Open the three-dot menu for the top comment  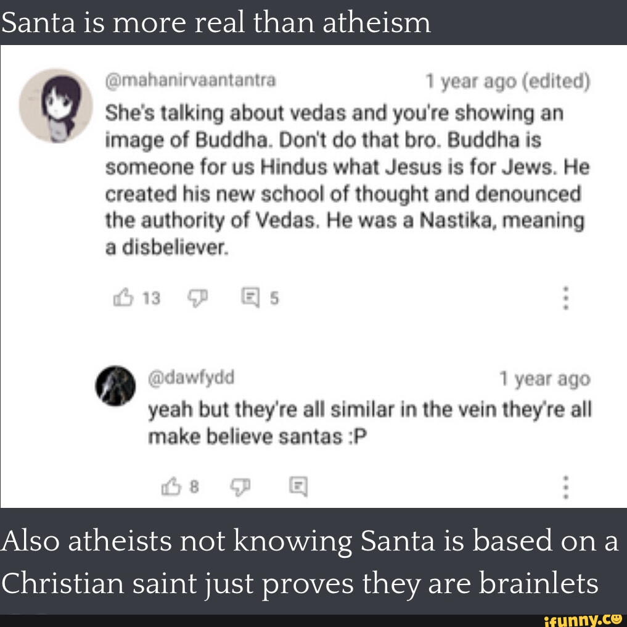pyautogui.click(x=565, y=298)
